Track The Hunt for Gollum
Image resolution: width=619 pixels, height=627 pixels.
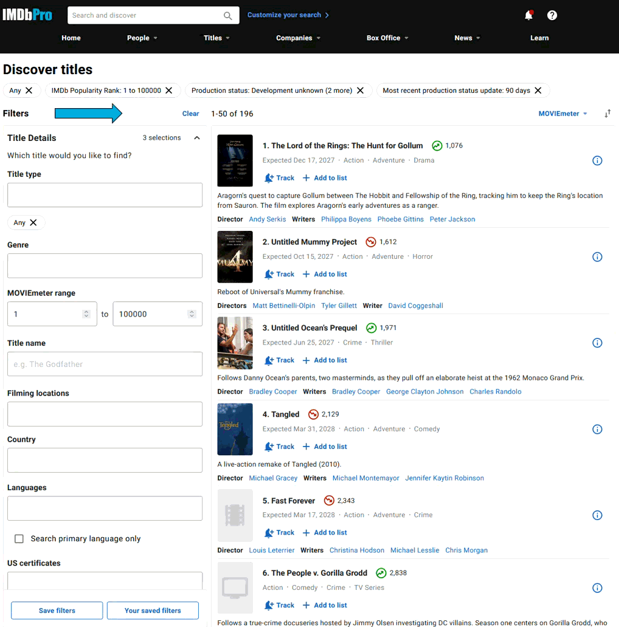coord(279,178)
